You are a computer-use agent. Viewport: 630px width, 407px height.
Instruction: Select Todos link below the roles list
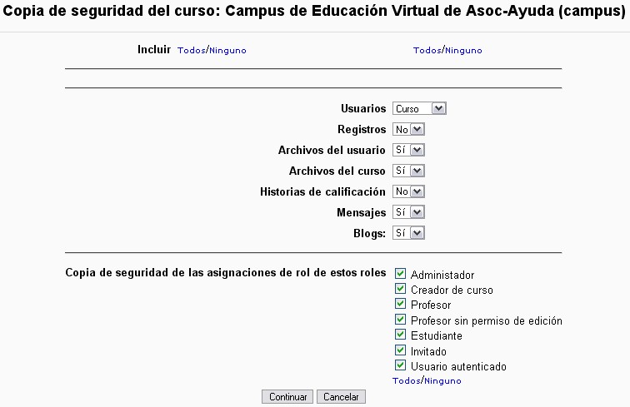406,381
